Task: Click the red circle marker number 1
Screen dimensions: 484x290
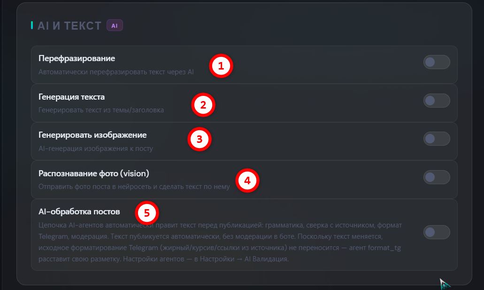Action: [x=221, y=66]
